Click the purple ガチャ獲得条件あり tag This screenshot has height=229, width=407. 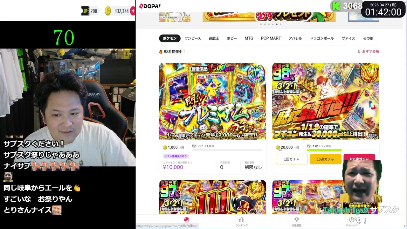tap(176, 156)
